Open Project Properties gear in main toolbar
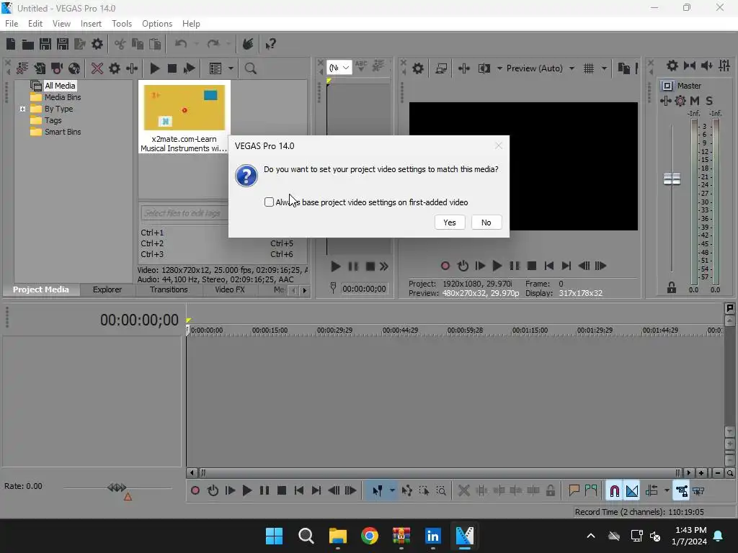The height and width of the screenshot is (553, 738). pyautogui.click(x=97, y=44)
